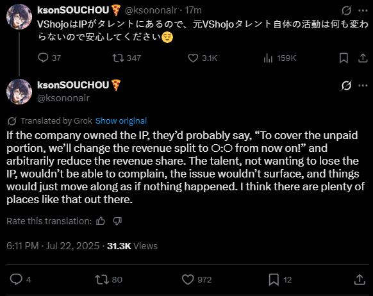The image size is (373, 296).
Task: Open the more options menu on first tweet
Action: [363, 10]
